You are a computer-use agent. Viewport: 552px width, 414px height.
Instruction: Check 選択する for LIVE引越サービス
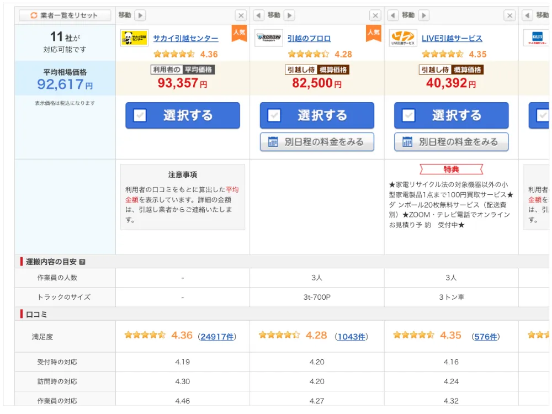point(451,115)
